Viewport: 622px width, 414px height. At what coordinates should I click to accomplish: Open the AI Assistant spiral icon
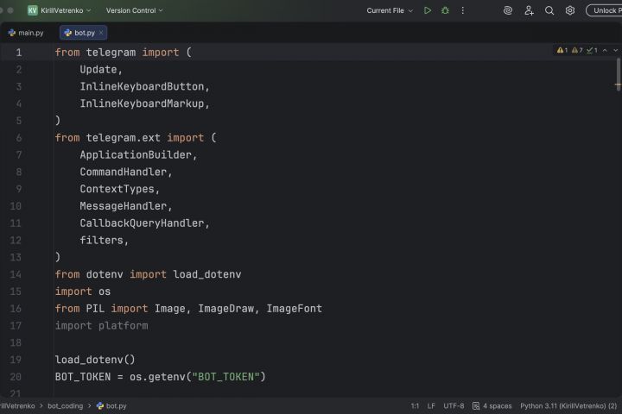pos(508,10)
